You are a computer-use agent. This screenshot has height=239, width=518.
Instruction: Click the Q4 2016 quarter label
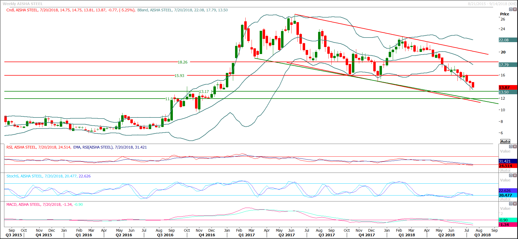tap(207, 235)
